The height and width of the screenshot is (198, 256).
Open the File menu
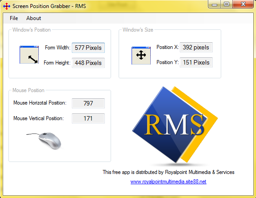click(x=14, y=18)
